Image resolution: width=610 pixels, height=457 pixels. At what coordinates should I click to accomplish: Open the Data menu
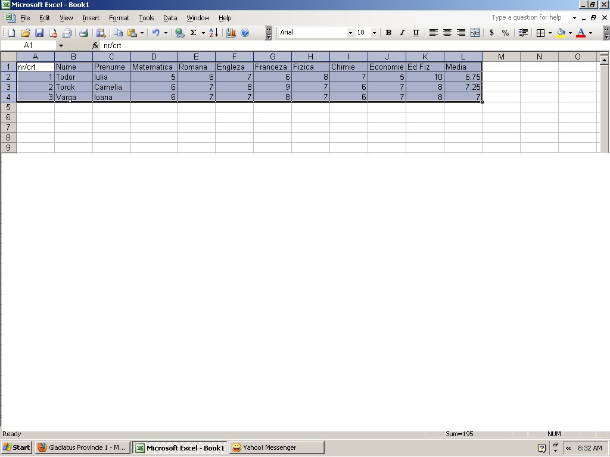coord(170,18)
